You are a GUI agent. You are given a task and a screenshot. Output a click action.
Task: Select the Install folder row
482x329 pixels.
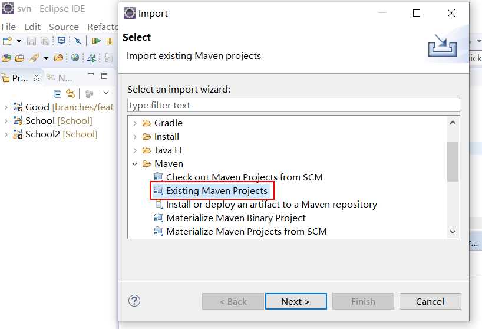[x=160, y=137]
